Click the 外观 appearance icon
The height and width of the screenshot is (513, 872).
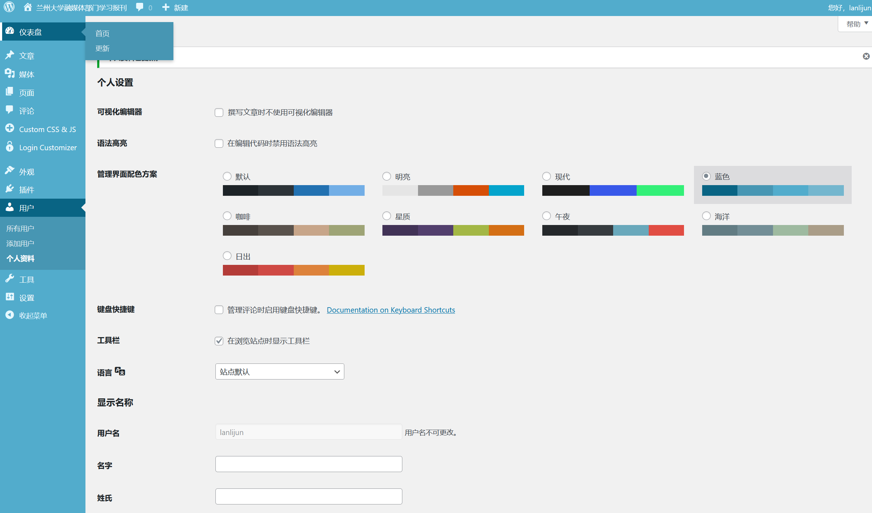point(10,171)
